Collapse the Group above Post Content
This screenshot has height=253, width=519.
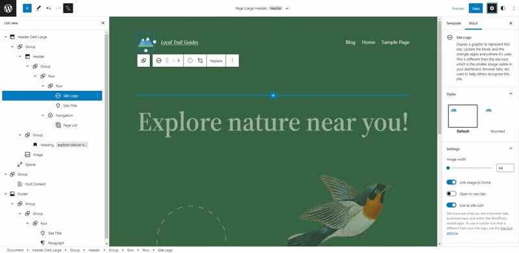pos(6,175)
